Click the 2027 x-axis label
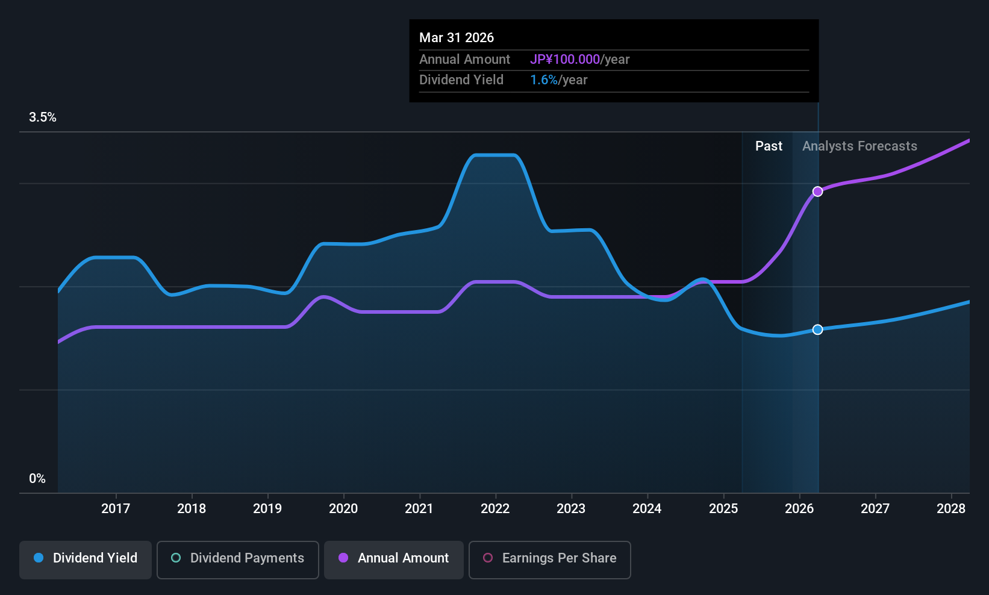The height and width of the screenshot is (595, 989). (x=875, y=509)
